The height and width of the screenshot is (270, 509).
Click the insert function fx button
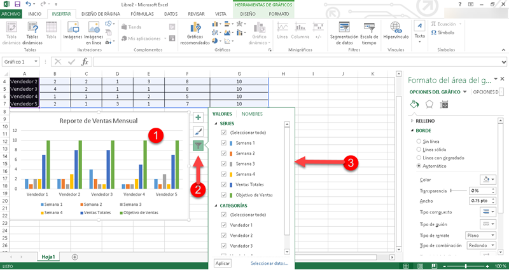pyautogui.click(x=85, y=62)
